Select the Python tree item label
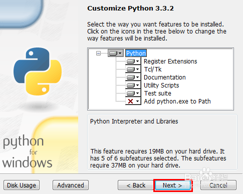This screenshot has height=194, width=243. (136, 53)
